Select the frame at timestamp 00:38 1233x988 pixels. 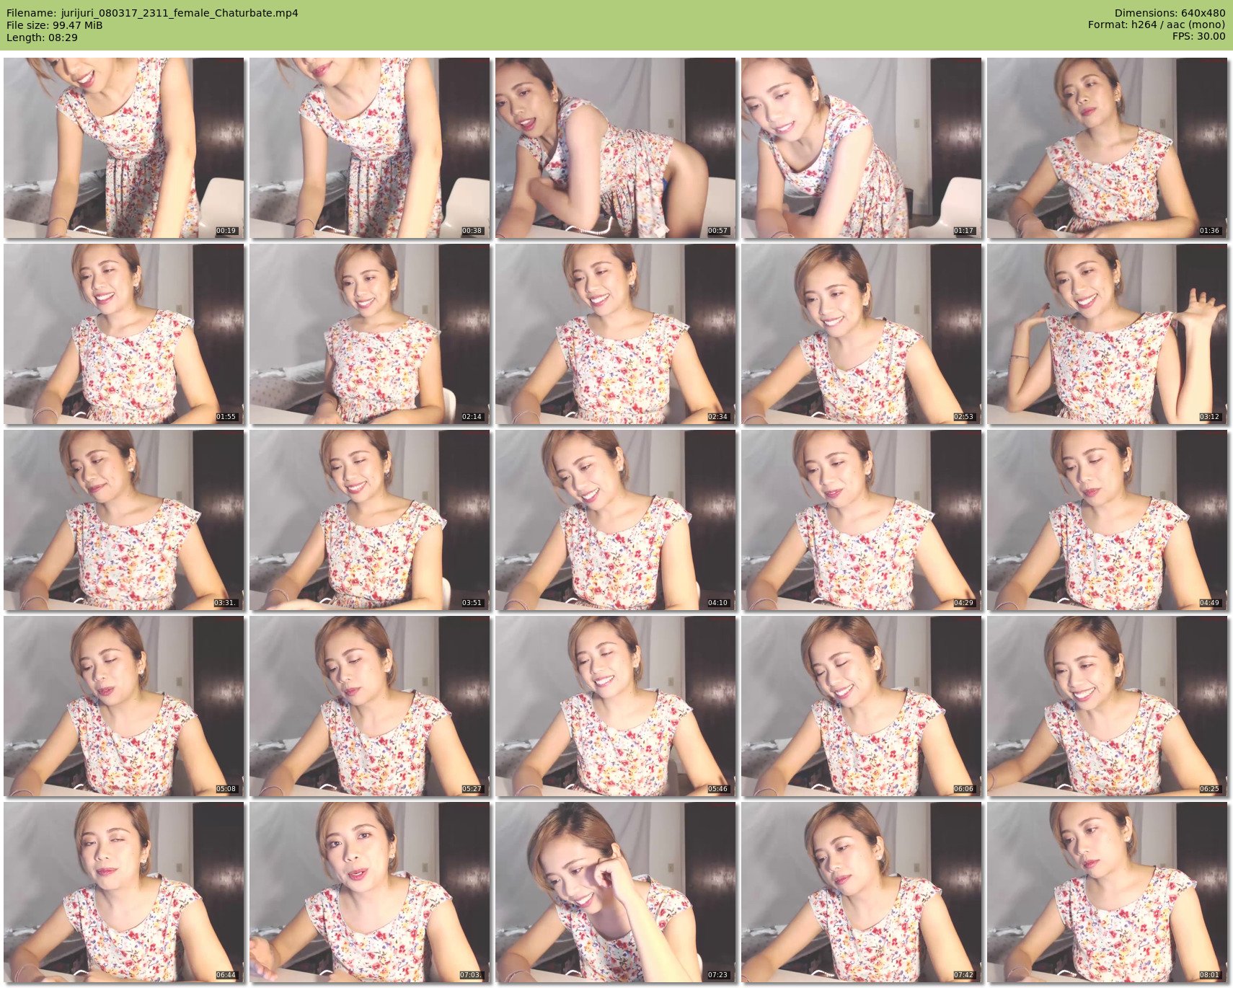pos(370,148)
